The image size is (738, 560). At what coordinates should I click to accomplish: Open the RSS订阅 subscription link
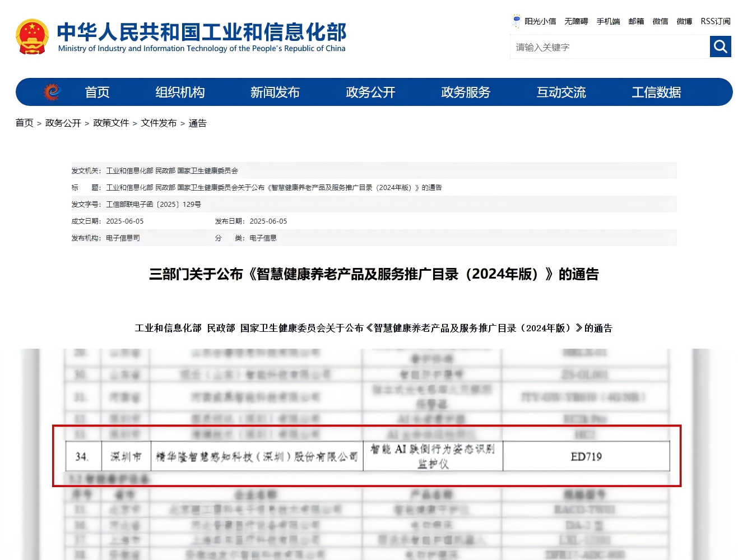pyautogui.click(x=716, y=21)
